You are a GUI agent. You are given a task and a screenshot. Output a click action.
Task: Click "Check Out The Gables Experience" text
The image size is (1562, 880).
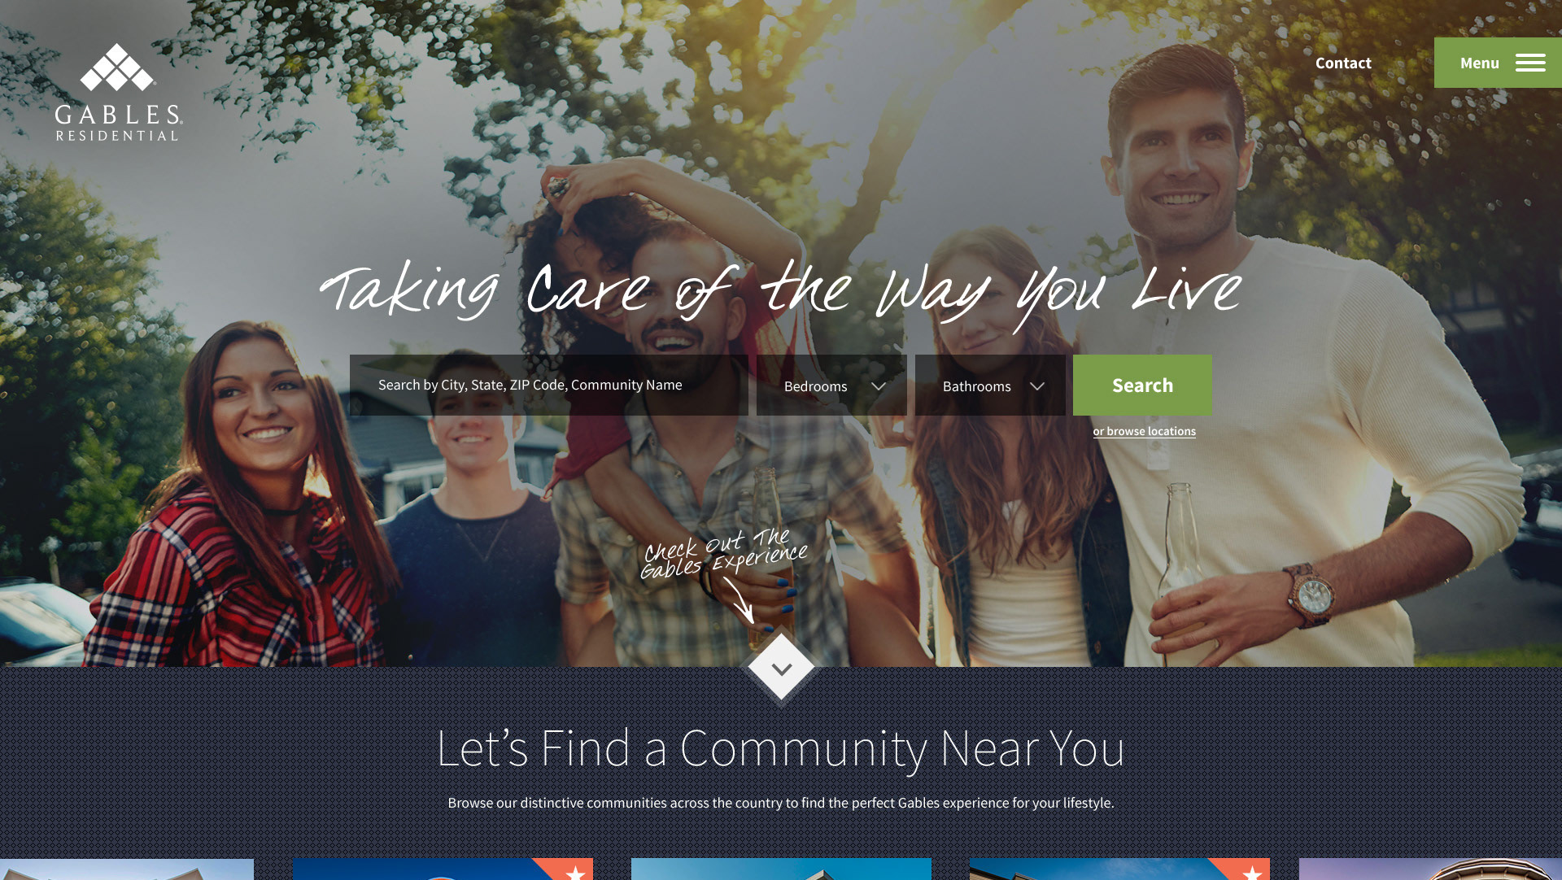[x=724, y=554]
